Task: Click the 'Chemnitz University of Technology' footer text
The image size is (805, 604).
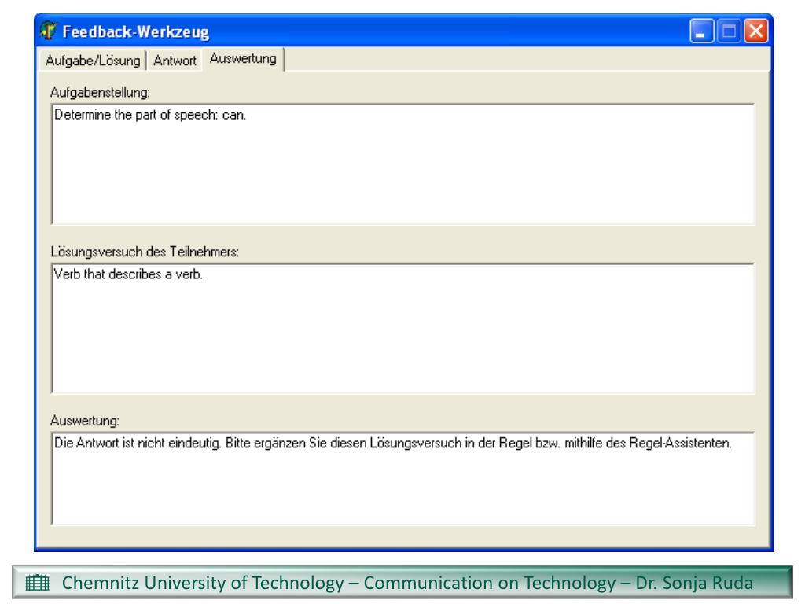Action: [203, 583]
